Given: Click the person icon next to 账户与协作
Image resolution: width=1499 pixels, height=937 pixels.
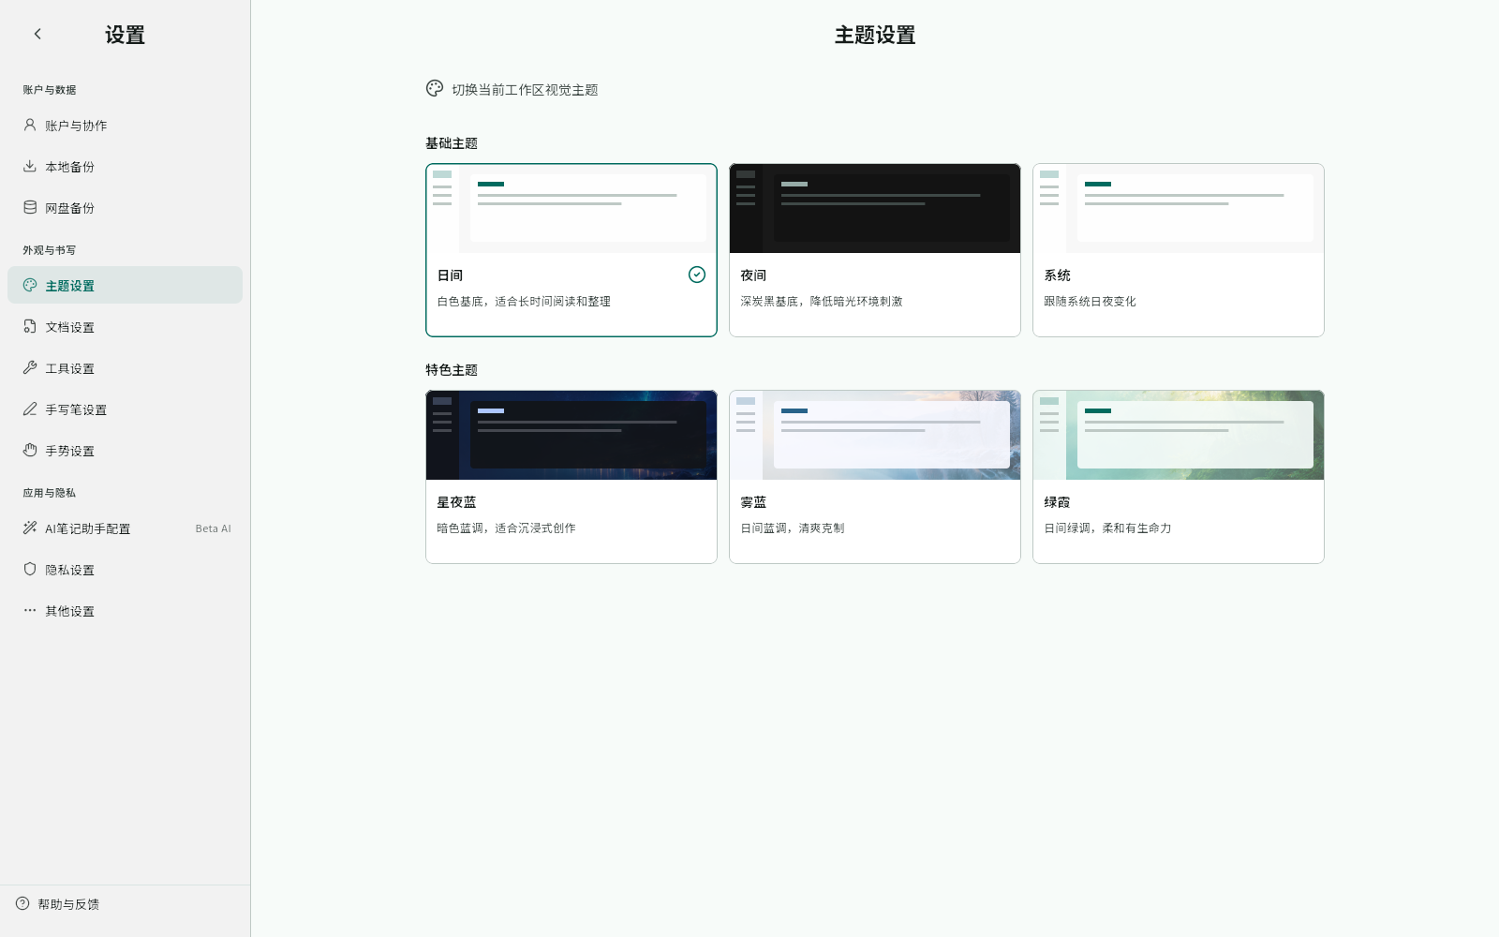Looking at the screenshot, I should [30, 125].
